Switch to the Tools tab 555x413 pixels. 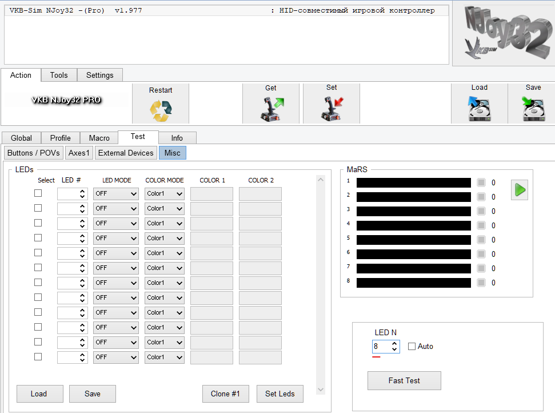(x=59, y=75)
